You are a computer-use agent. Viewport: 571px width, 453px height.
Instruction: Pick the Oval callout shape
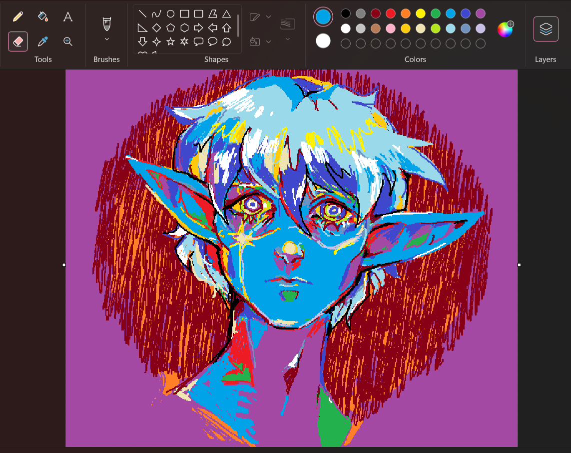213,41
